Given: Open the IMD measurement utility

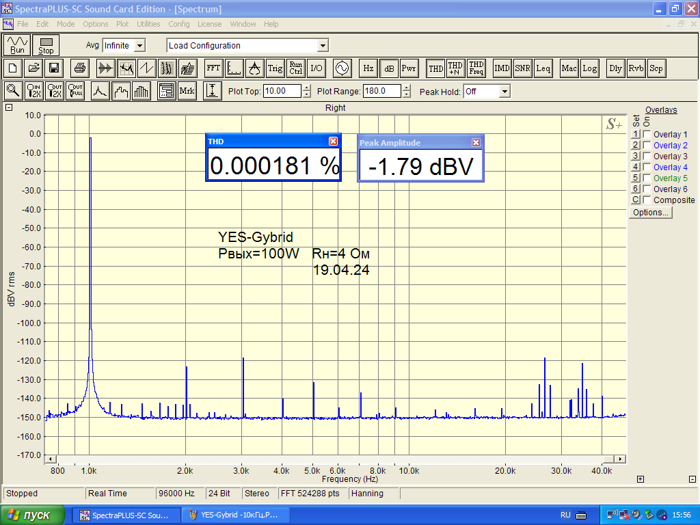Looking at the screenshot, I should click(x=502, y=68).
